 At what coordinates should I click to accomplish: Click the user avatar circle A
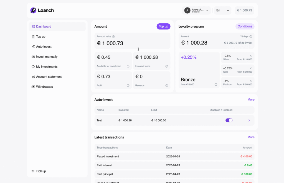click(187, 10)
